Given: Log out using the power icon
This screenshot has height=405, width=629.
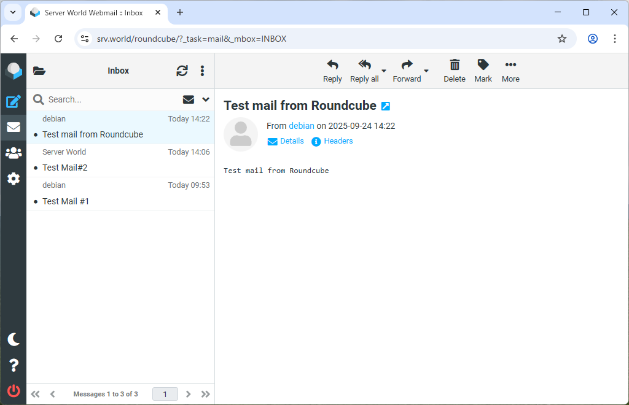Looking at the screenshot, I should click(14, 391).
